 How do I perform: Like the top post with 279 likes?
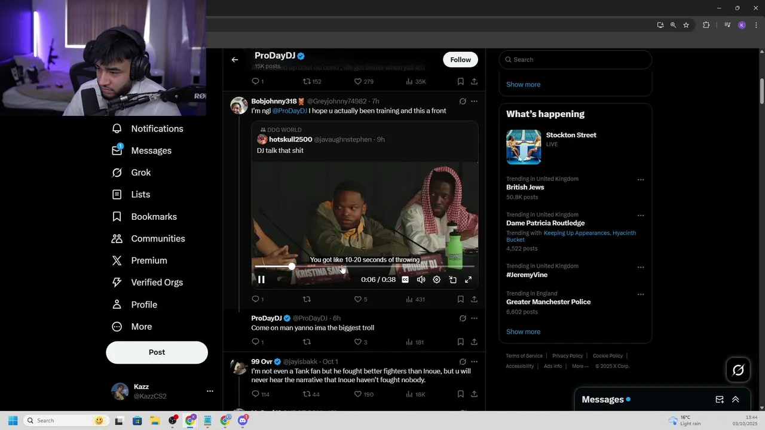(x=363, y=81)
